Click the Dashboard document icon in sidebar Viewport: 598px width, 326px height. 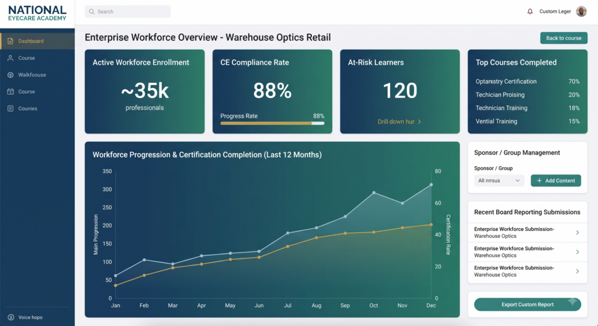[x=11, y=41]
